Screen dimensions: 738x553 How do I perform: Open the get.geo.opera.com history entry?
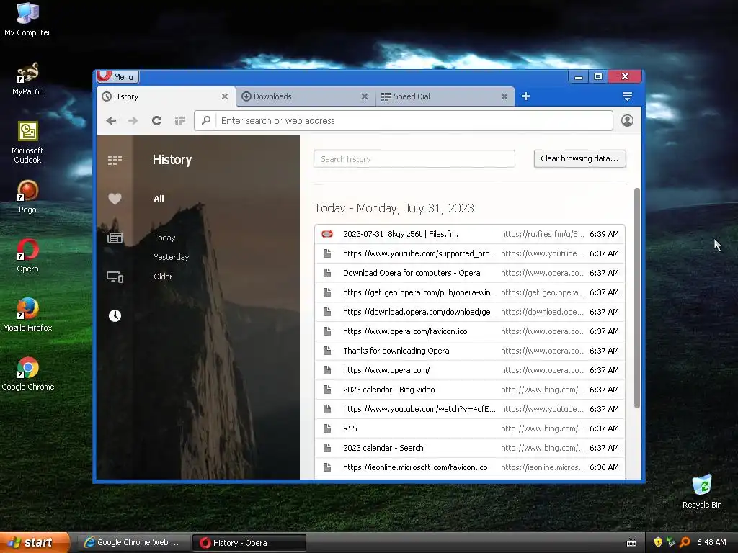click(470, 292)
